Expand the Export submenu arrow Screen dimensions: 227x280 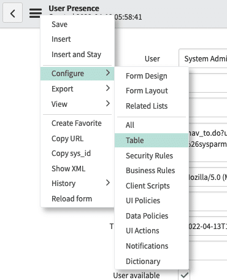click(108, 88)
